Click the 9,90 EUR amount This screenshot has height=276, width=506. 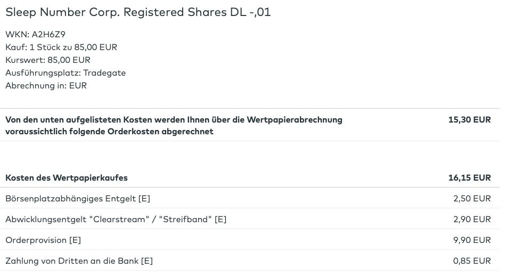tap(472, 240)
